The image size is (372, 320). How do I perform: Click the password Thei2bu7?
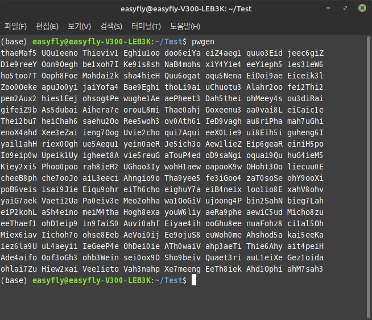coord(19,122)
